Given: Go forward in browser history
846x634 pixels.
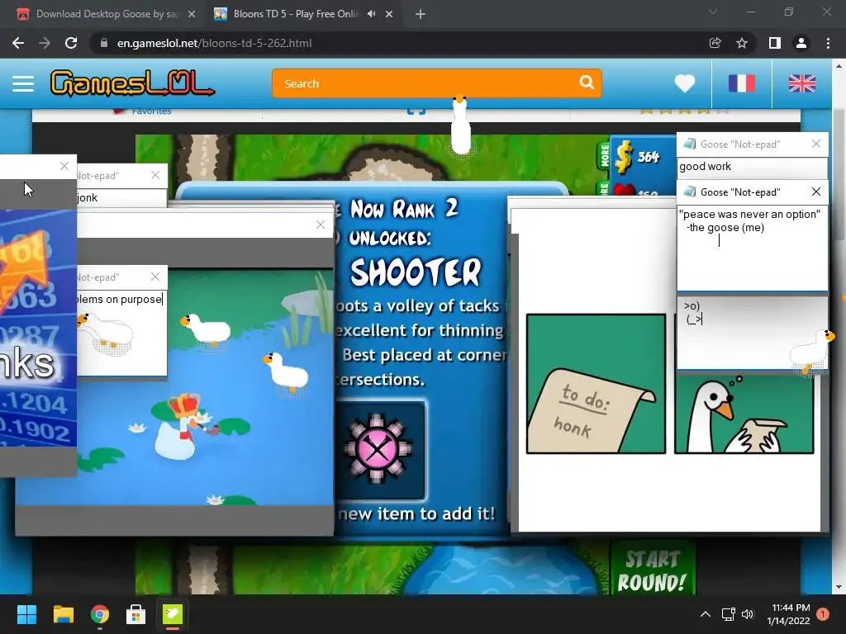Looking at the screenshot, I should click(x=45, y=43).
